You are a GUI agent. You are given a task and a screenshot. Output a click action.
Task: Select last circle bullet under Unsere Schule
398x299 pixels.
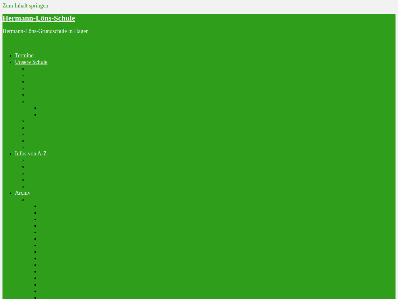point(23,147)
